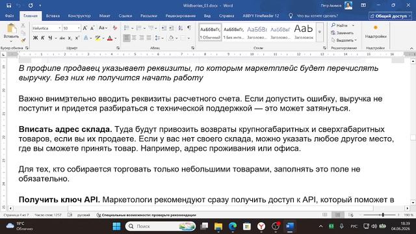
Task: Save the document from the quick access toolbar
Action: (8, 5)
